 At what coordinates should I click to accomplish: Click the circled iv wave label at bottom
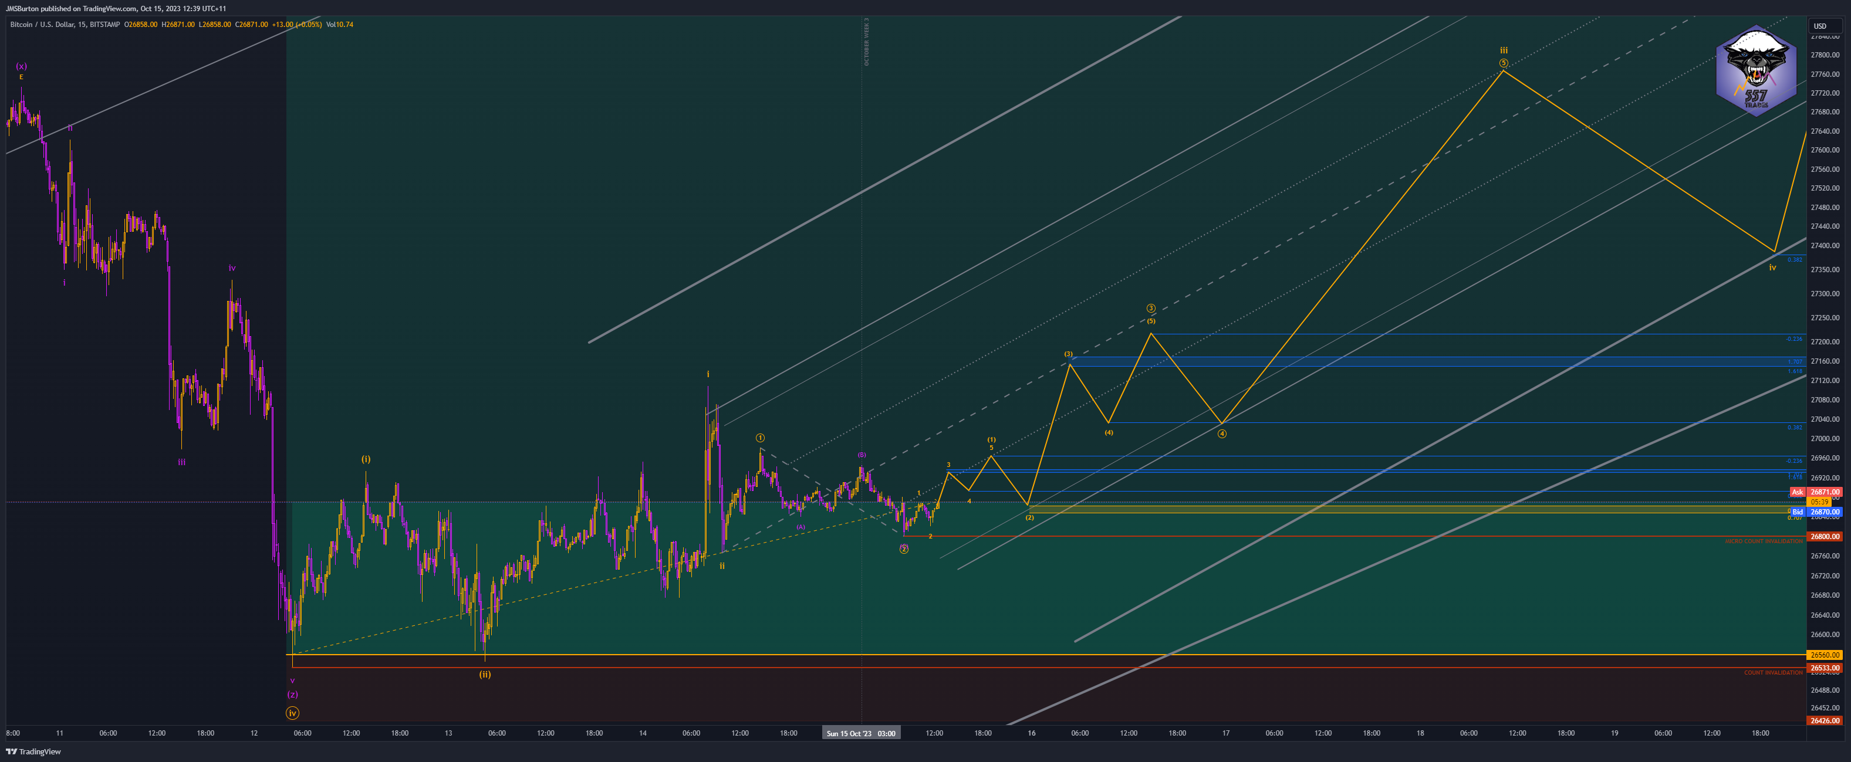click(x=292, y=713)
